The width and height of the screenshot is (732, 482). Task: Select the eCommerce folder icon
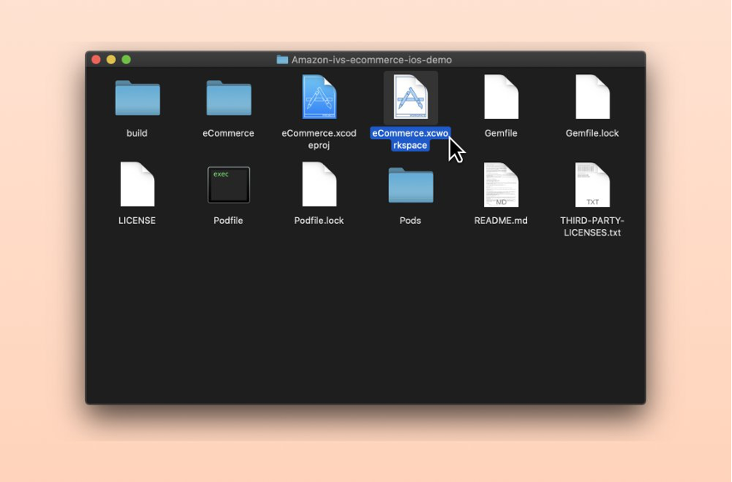(229, 97)
